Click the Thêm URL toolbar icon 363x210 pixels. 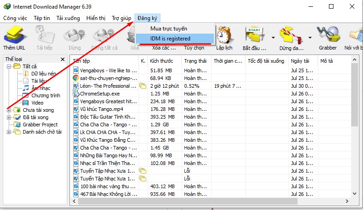pyautogui.click(x=15, y=35)
